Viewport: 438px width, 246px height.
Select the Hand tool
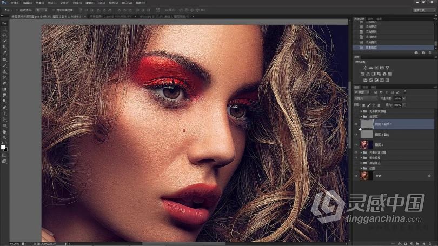point(4,131)
